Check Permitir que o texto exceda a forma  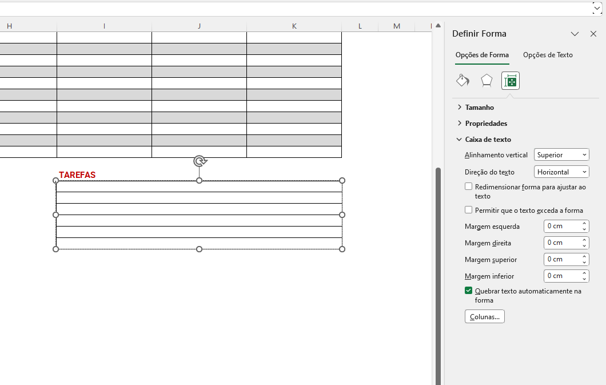469,210
